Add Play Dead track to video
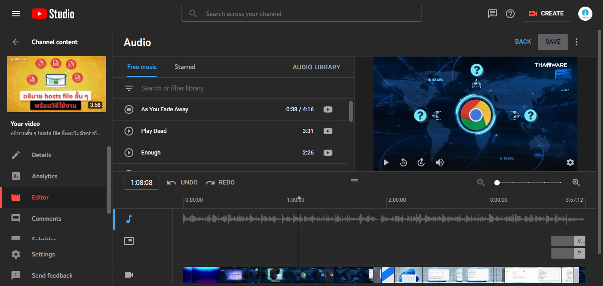 point(328,131)
